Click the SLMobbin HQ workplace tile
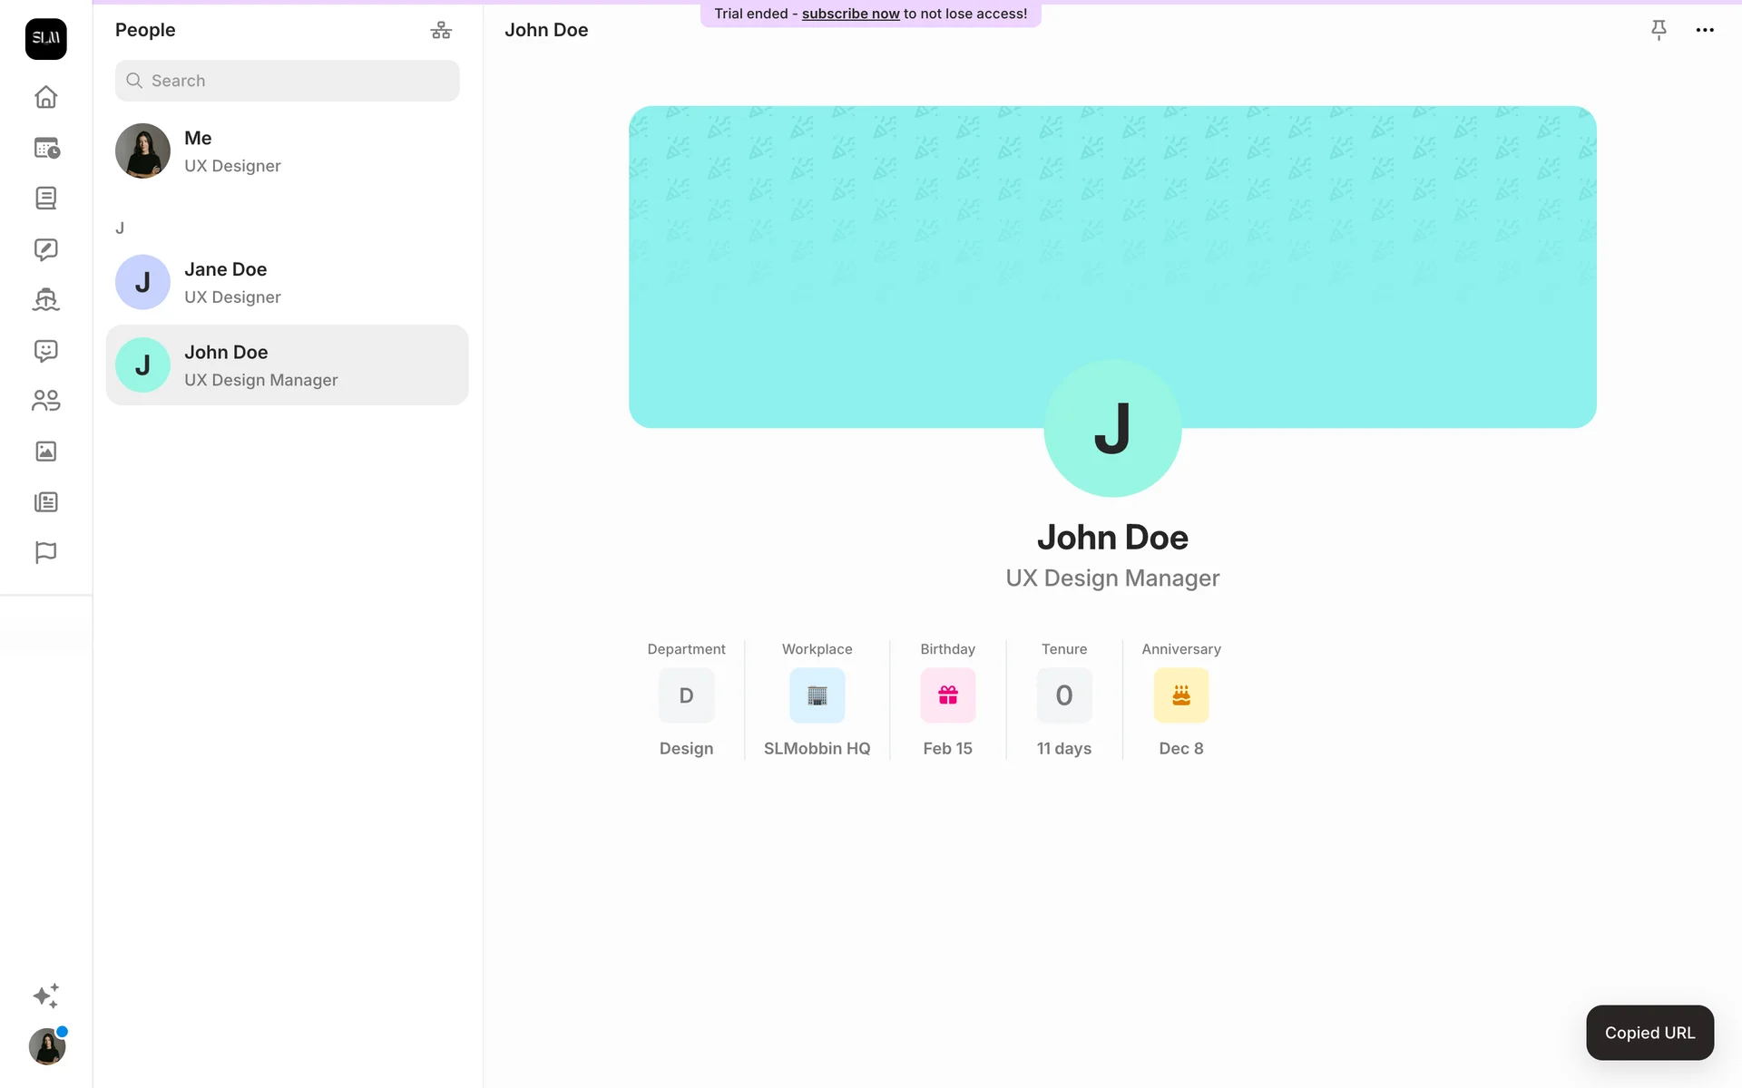Viewport: 1742px width, 1088px height. [x=817, y=695]
